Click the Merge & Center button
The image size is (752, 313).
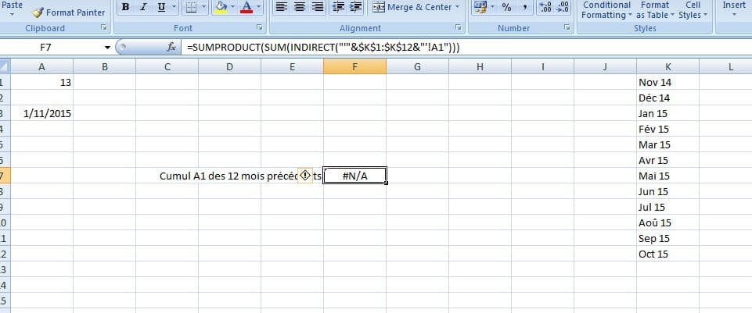[x=412, y=7]
